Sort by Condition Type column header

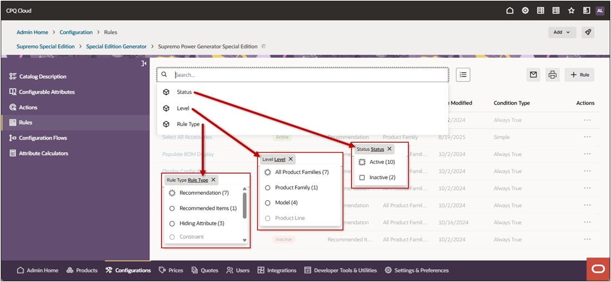(x=512, y=103)
